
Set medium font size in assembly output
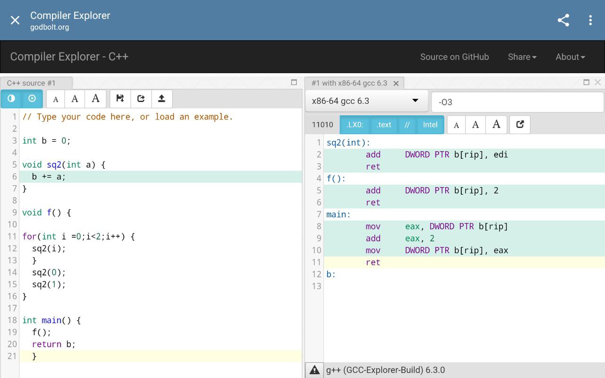tap(475, 125)
